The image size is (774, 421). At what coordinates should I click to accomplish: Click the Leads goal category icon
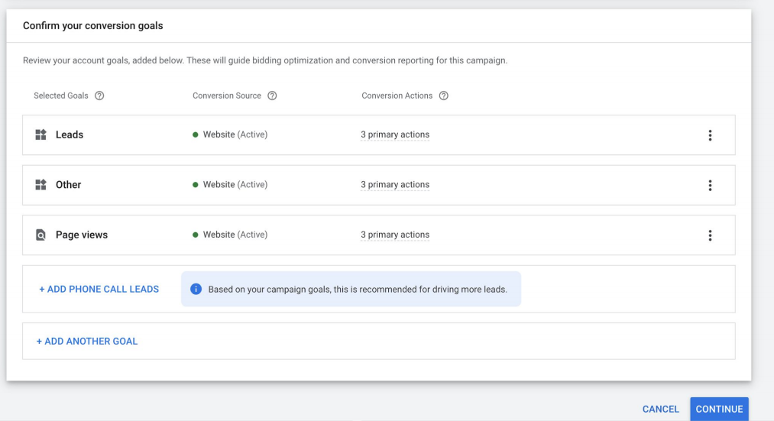click(41, 135)
